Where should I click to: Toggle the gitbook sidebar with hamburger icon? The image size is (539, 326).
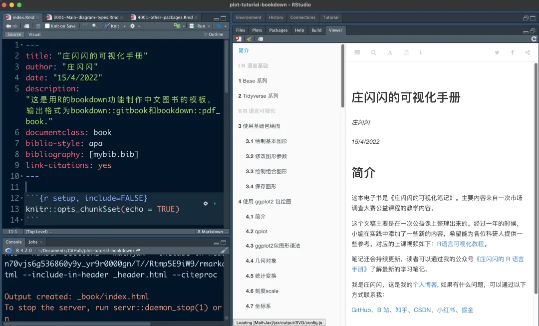tap(357, 52)
